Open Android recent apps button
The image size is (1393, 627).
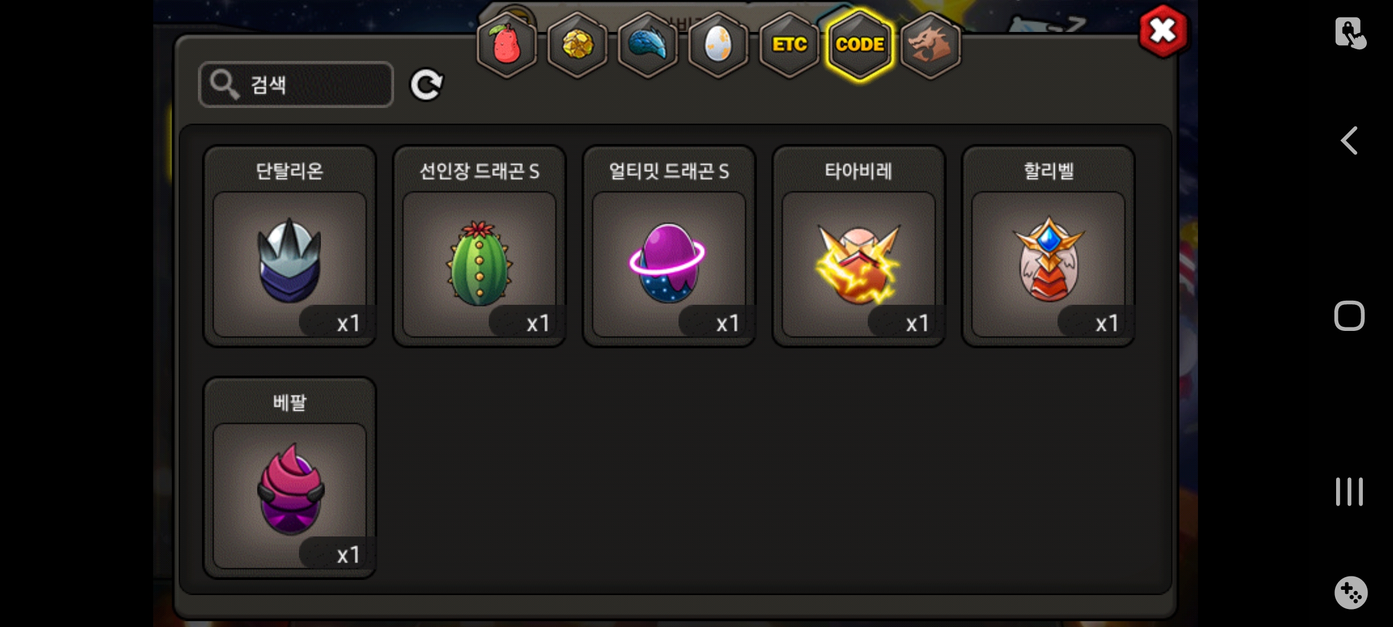tap(1349, 492)
